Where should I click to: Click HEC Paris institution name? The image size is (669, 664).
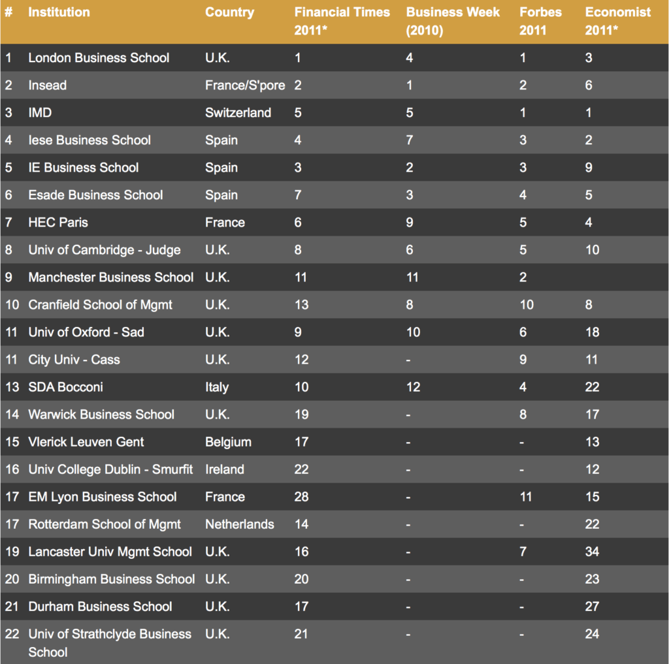(x=58, y=222)
